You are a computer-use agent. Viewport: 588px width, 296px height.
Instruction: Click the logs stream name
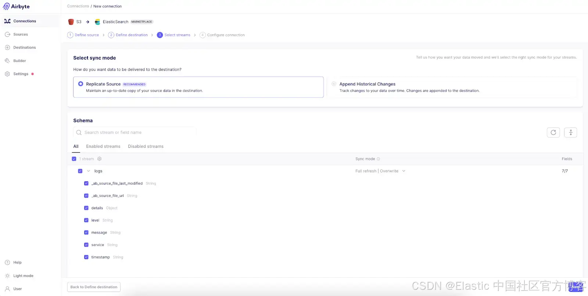[98, 171]
